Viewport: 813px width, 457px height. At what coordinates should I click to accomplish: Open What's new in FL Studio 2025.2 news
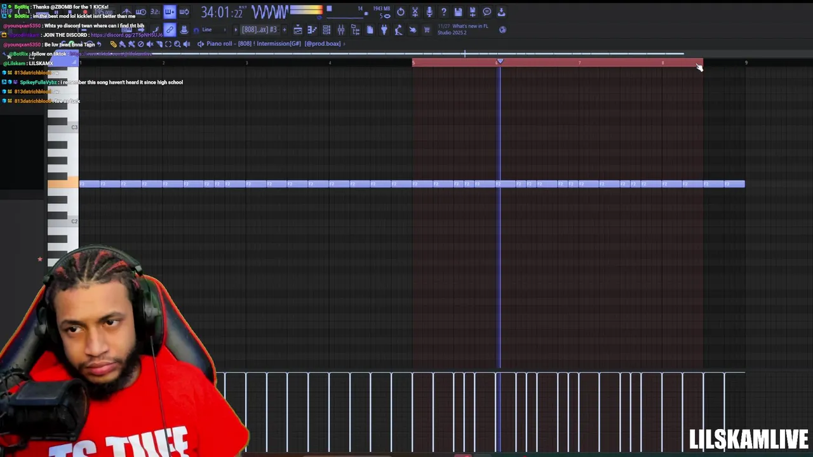tap(463, 29)
